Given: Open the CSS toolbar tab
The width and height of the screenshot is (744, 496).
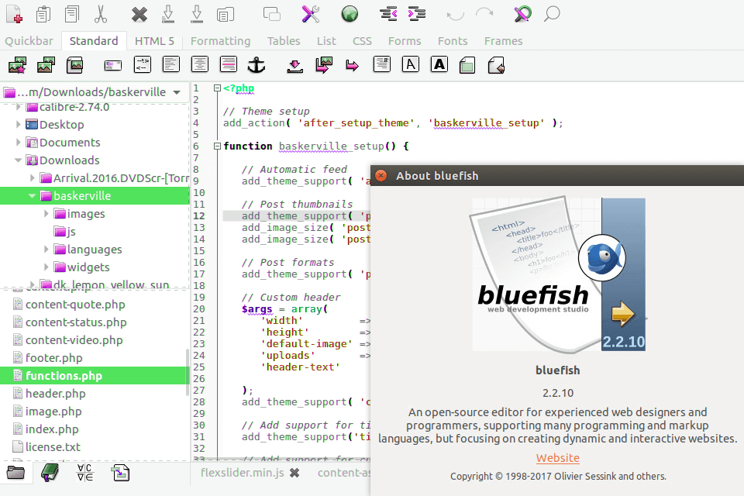Looking at the screenshot, I should click(362, 41).
